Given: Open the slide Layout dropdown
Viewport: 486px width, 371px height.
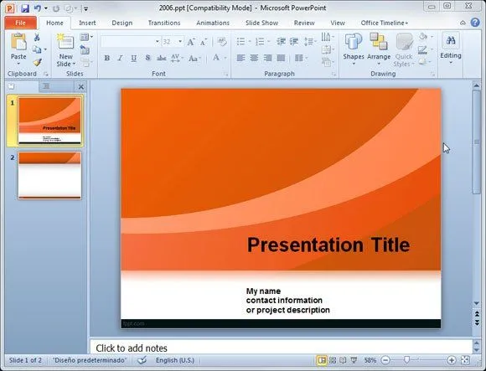Looking at the screenshot, I should pyautogui.click(x=86, y=37).
